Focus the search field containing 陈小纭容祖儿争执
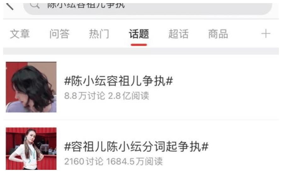Viewport: 282px width, 173px height. 148,8
